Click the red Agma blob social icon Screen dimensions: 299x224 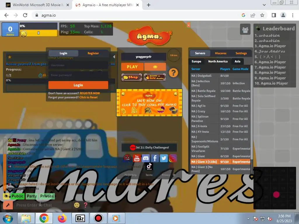tap(127, 158)
